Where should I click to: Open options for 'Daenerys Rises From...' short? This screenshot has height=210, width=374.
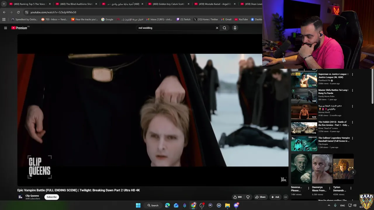tap(330, 188)
